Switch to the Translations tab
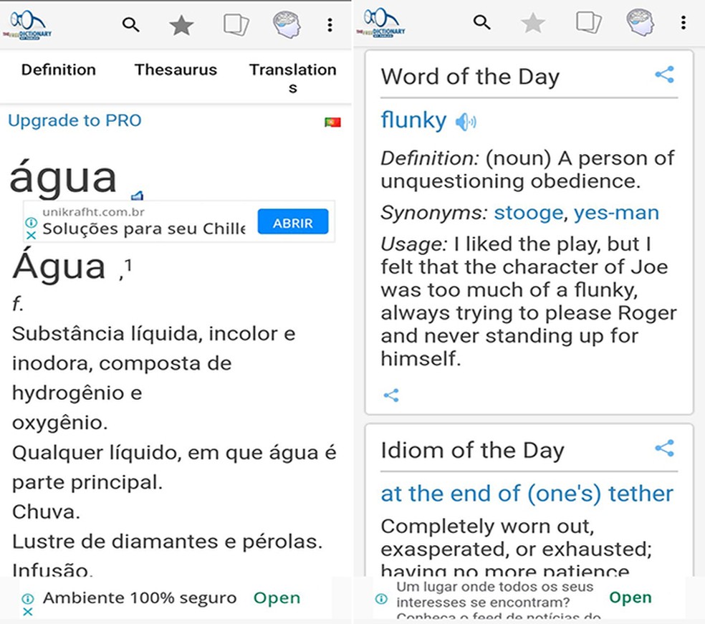Viewport: 705px width, 624px height. (x=292, y=77)
